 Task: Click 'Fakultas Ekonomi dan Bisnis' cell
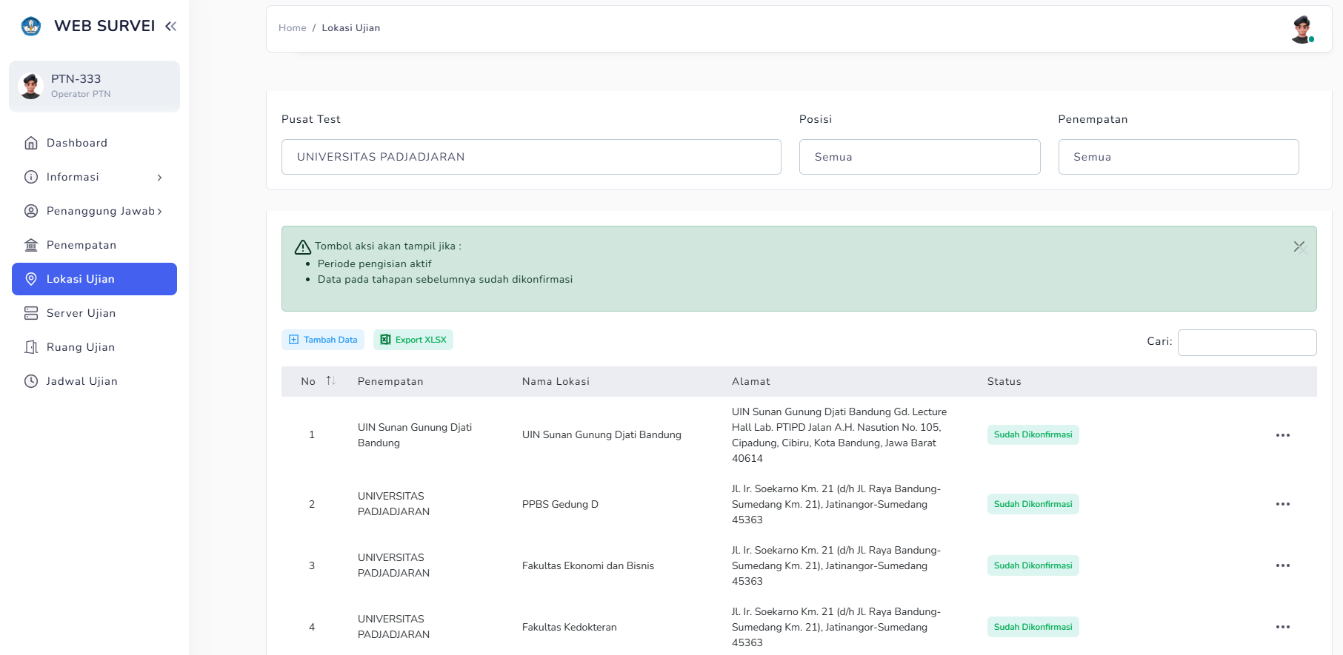pyautogui.click(x=588, y=565)
